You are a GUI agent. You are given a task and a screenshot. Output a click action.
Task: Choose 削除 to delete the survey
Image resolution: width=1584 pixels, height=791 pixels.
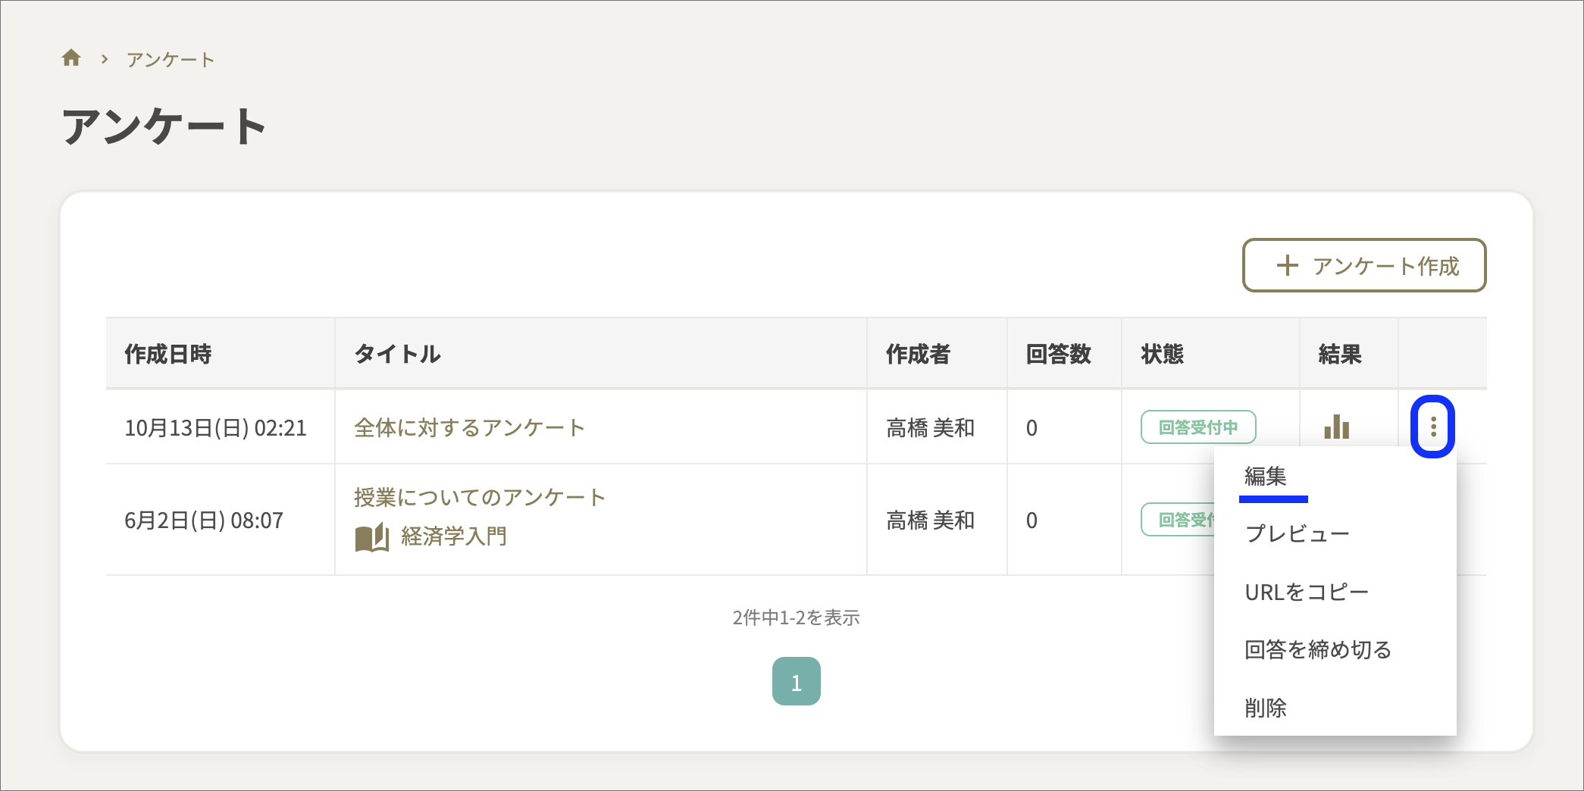tap(1265, 707)
